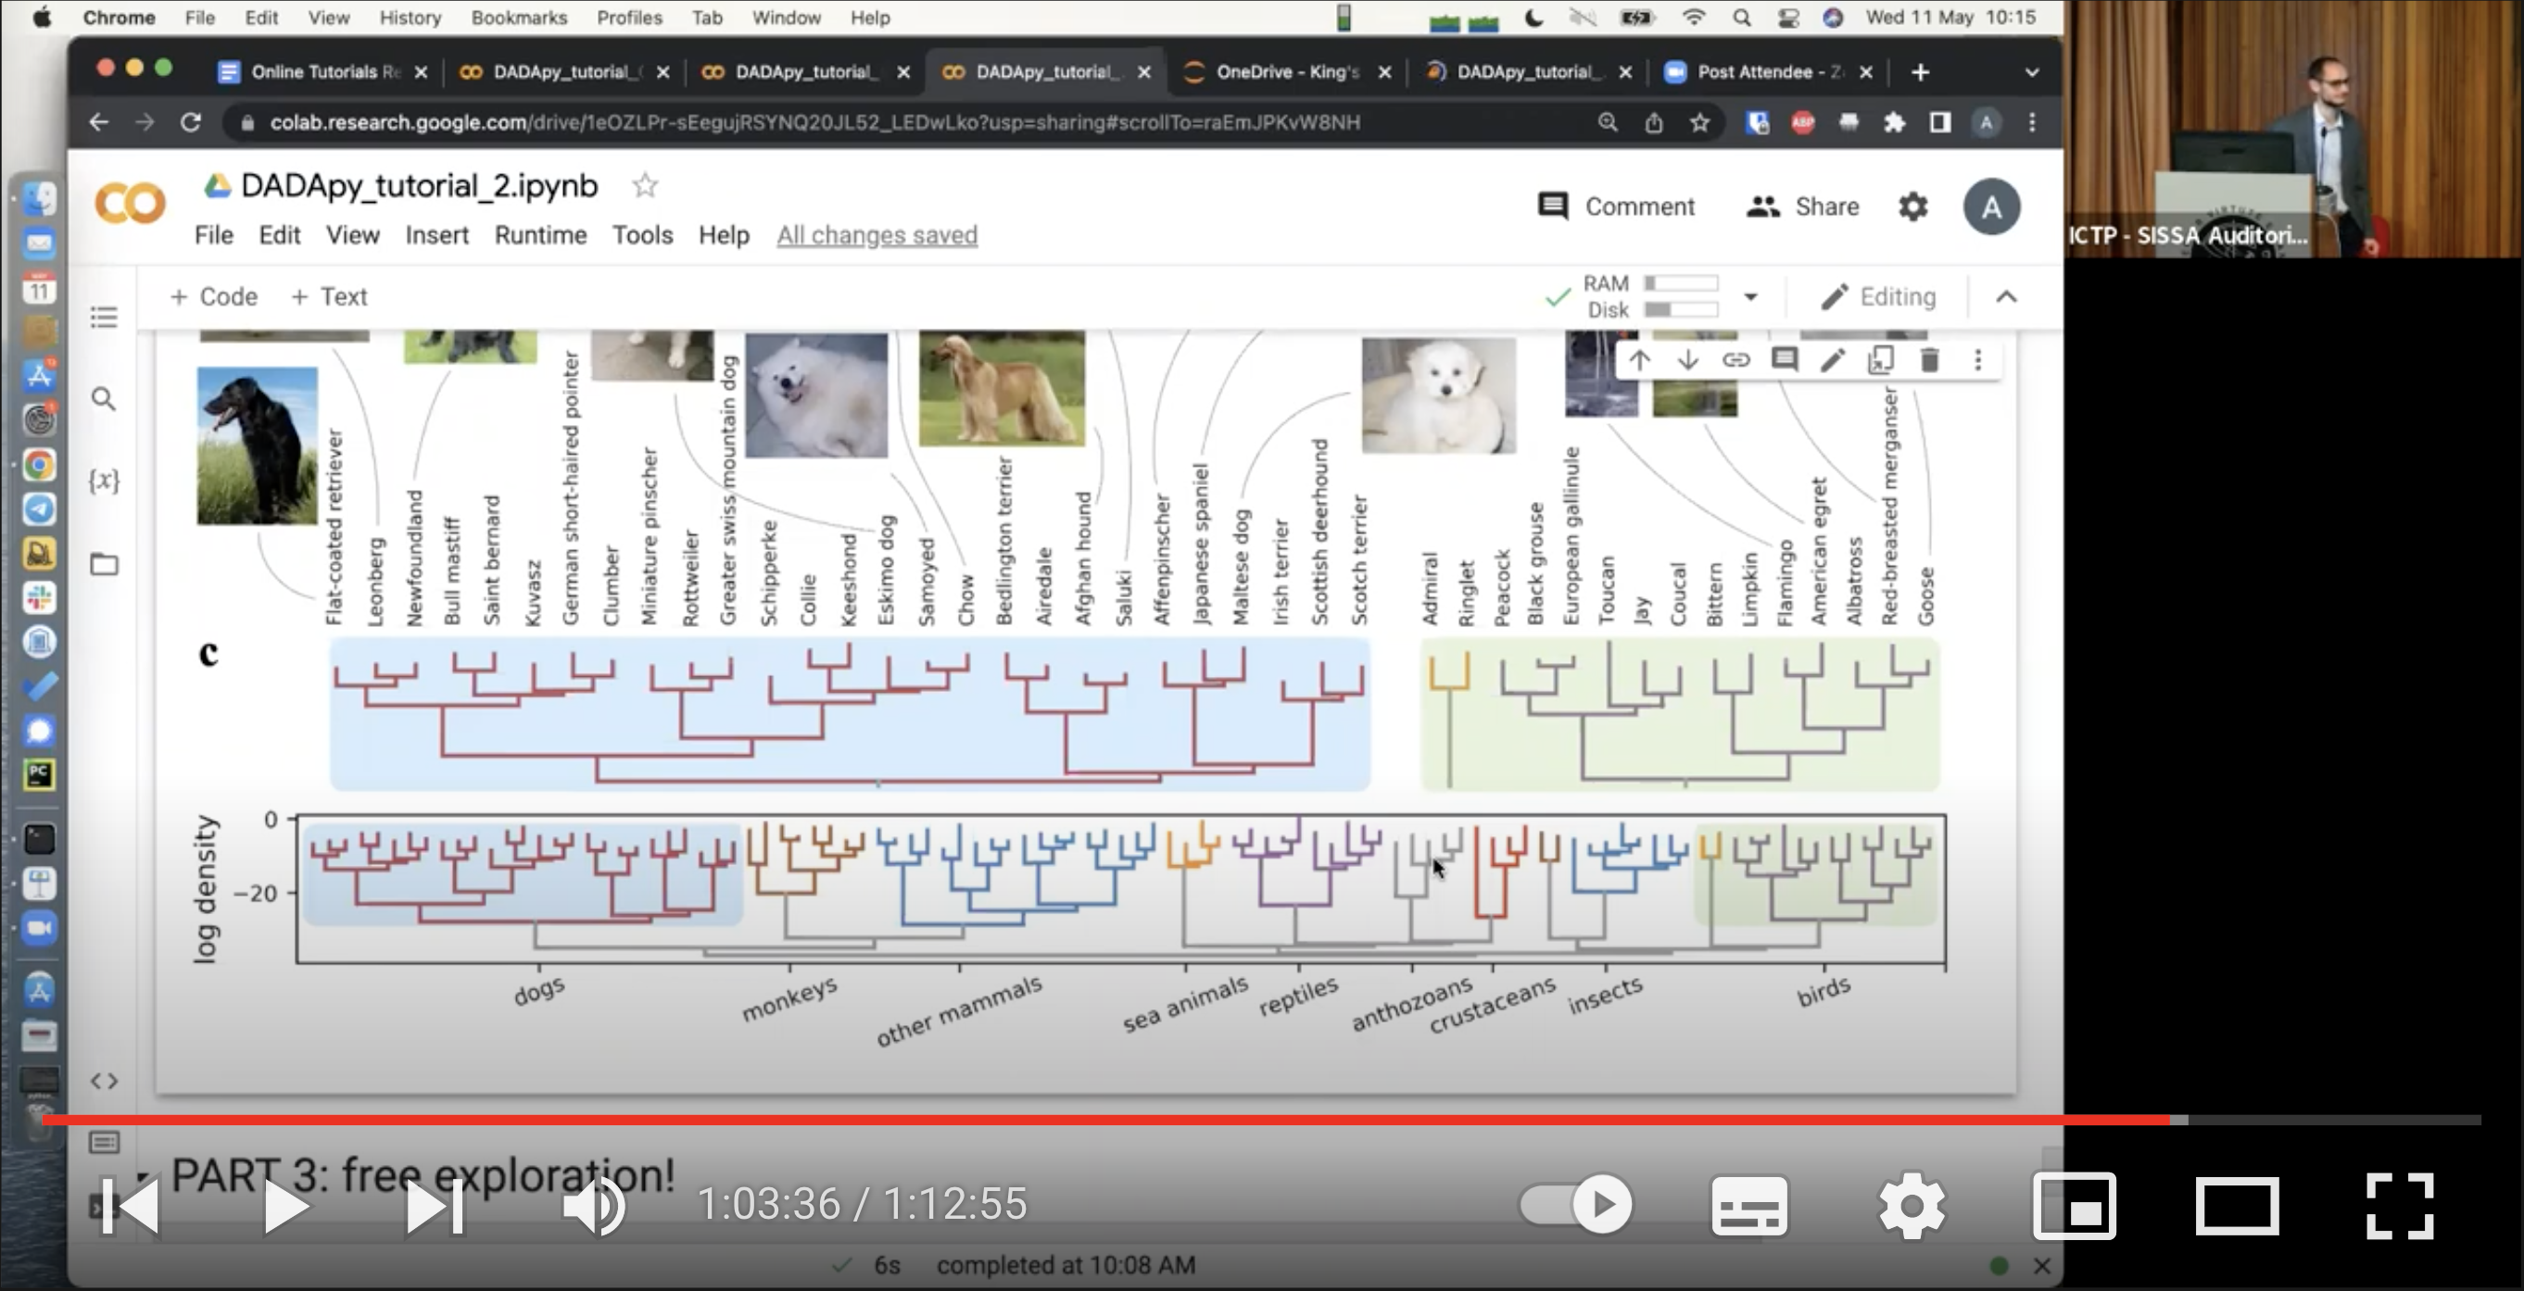Screen dimensions: 2524x1291
Task: Open the Bookmarks menu in macOS menu bar
Action: [x=519, y=18]
